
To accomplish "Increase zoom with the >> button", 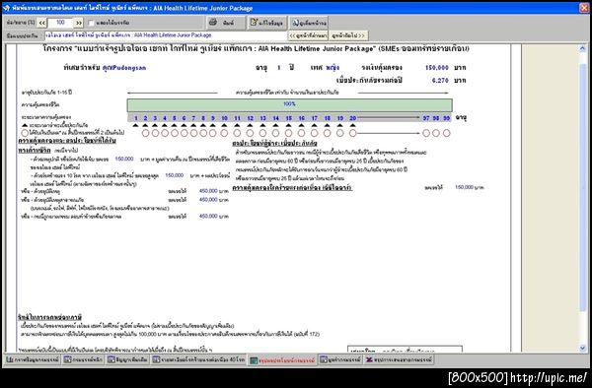I will (x=78, y=23).
